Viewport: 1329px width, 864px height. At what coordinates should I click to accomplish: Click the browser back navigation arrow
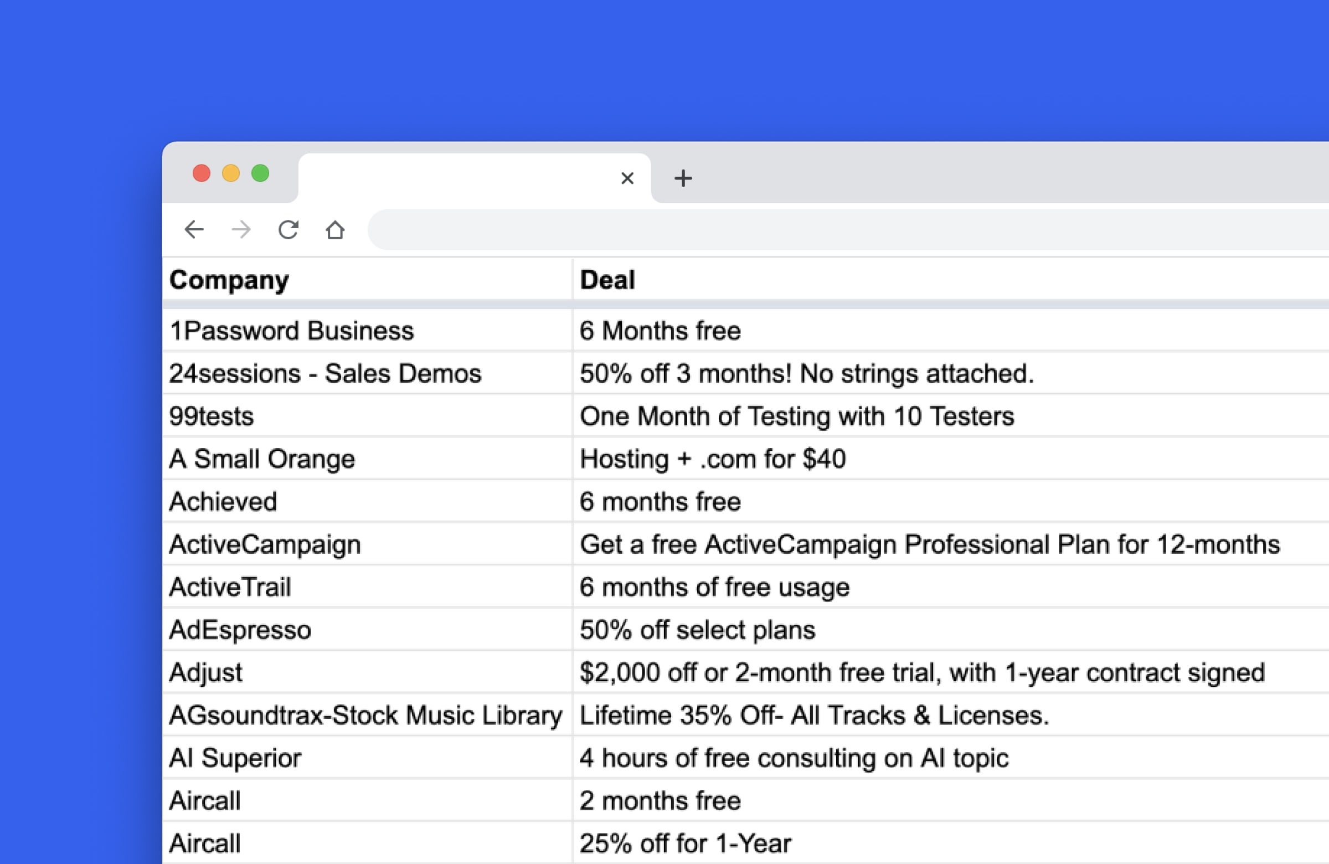tap(193, 229)
